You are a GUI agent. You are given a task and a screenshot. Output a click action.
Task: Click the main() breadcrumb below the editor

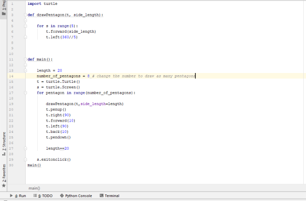34,188
